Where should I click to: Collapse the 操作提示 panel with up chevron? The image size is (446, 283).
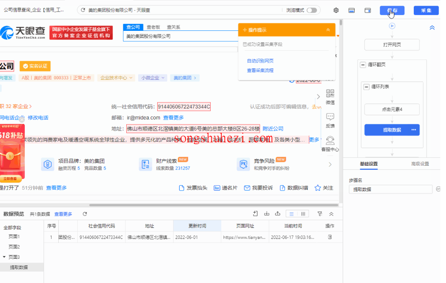(x=328, y=30)
